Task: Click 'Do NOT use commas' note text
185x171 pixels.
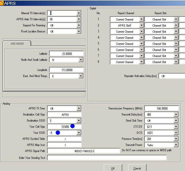Action: coord(147,150)
